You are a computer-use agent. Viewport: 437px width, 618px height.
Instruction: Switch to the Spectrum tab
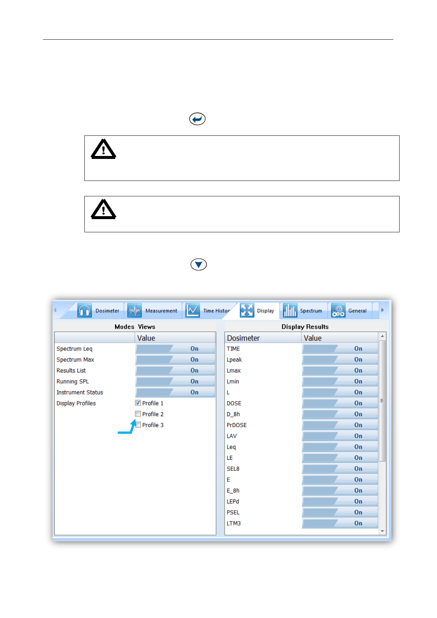click(303, 310)
